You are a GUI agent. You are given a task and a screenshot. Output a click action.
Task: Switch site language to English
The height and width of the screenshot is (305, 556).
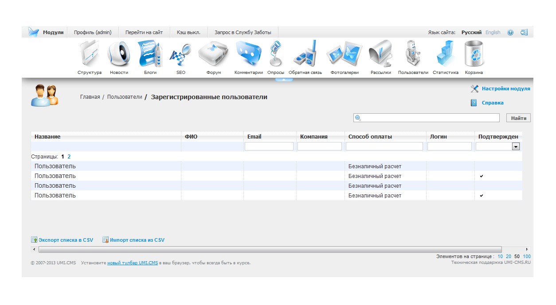493,32
